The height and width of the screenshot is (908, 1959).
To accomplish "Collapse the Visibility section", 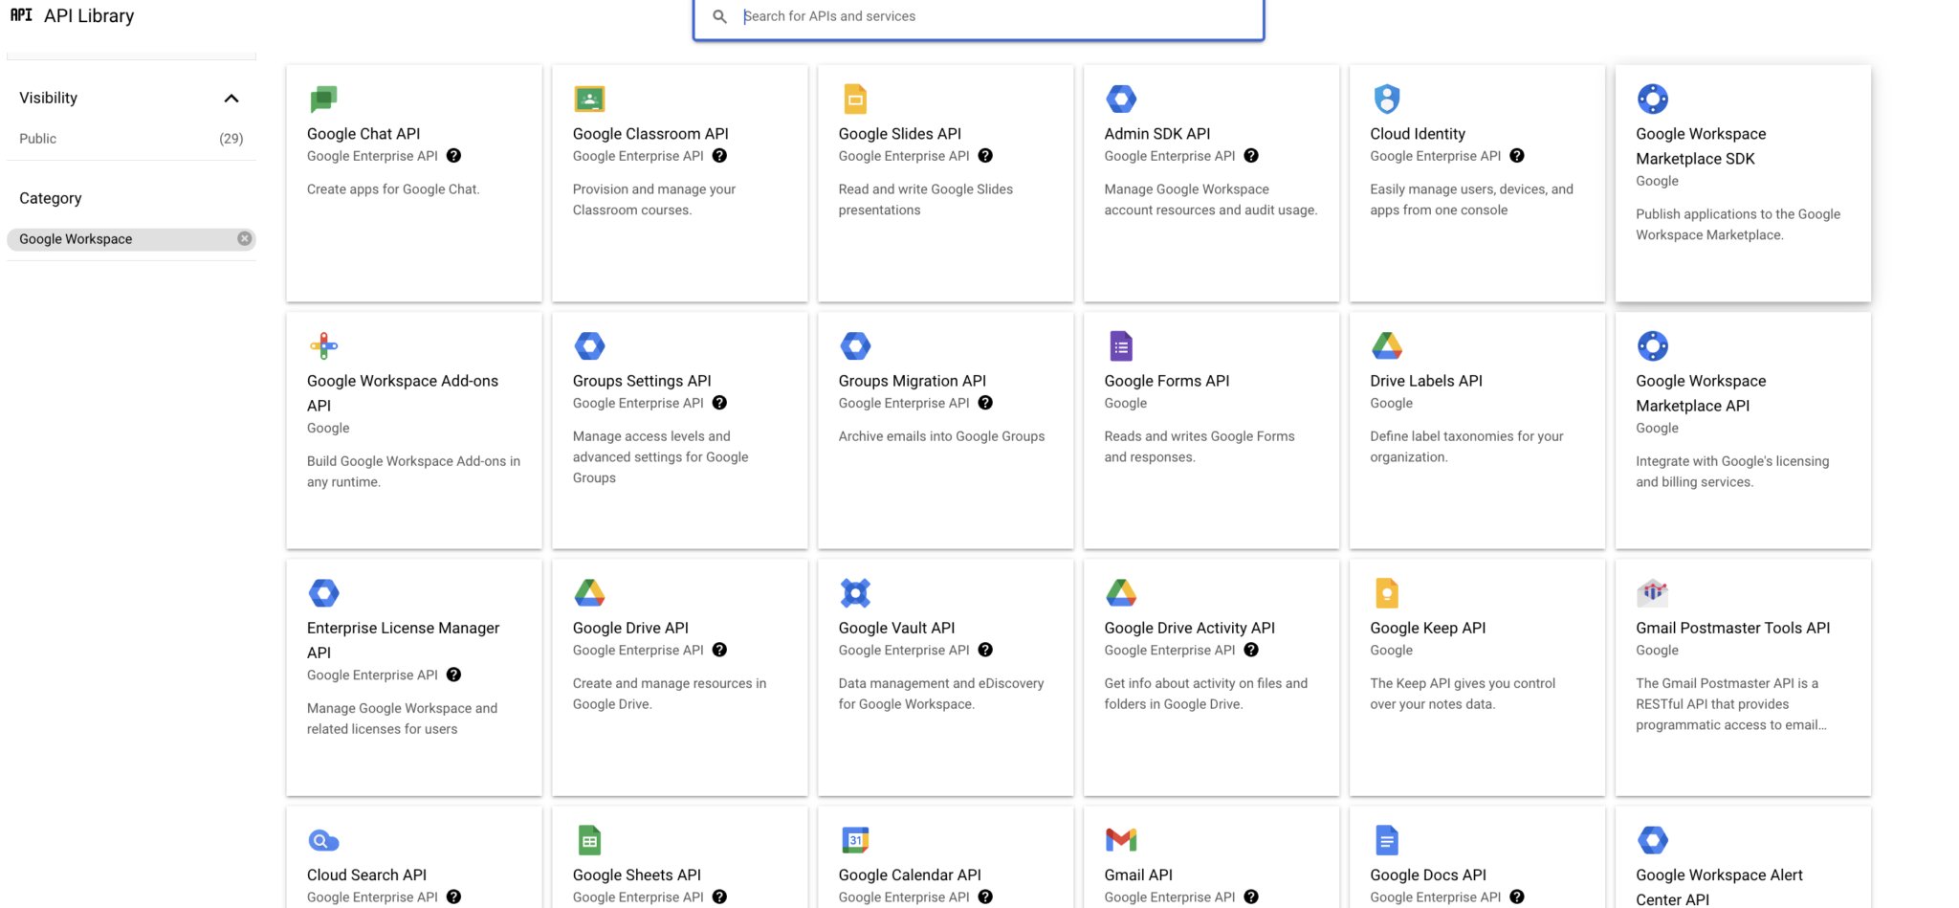I will pos(231,97).
